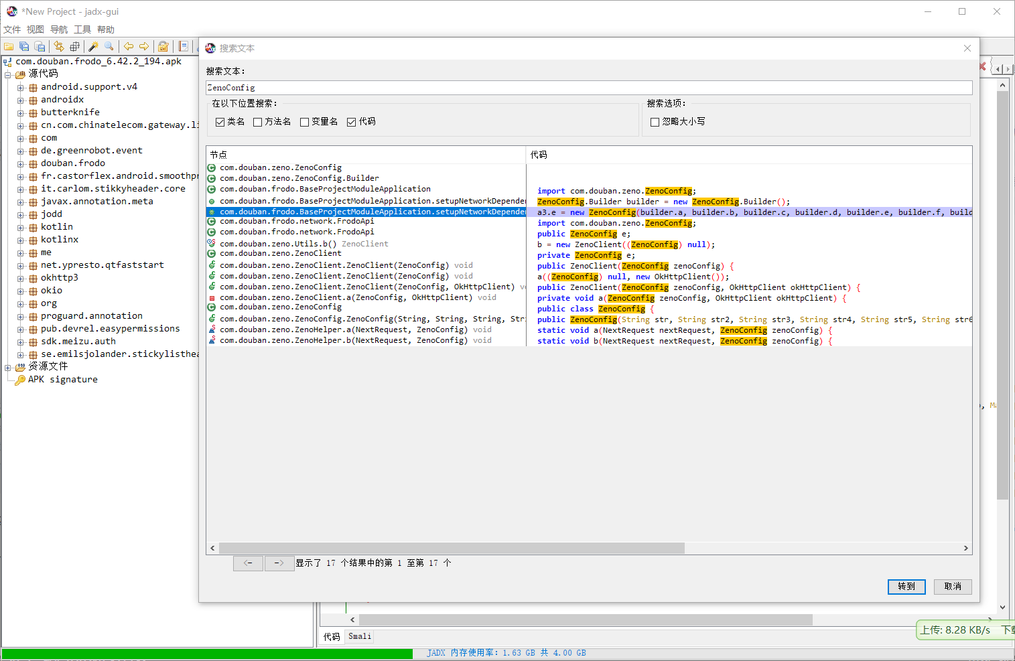1015x661 pixels.
Task: Expand the okio package node
Action: pyautogui.click(x=21, y=291)
